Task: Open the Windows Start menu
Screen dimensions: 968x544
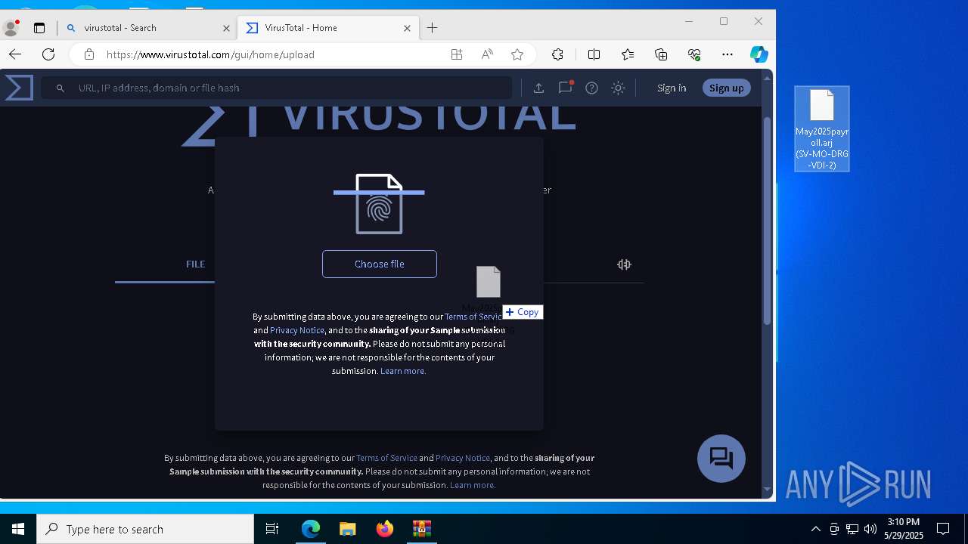Action: (18, 529)
